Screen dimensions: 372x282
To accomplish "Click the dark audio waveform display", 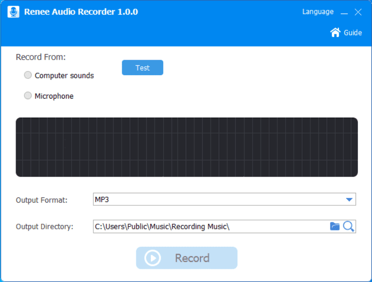I will point(187,147).
